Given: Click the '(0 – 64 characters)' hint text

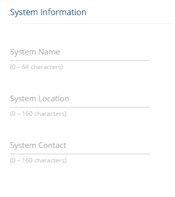Looking at the screenshot, I should tap(36, 67).
